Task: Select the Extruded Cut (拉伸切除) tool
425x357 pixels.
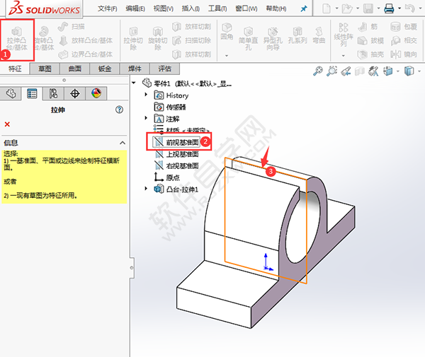Action: 133,39
